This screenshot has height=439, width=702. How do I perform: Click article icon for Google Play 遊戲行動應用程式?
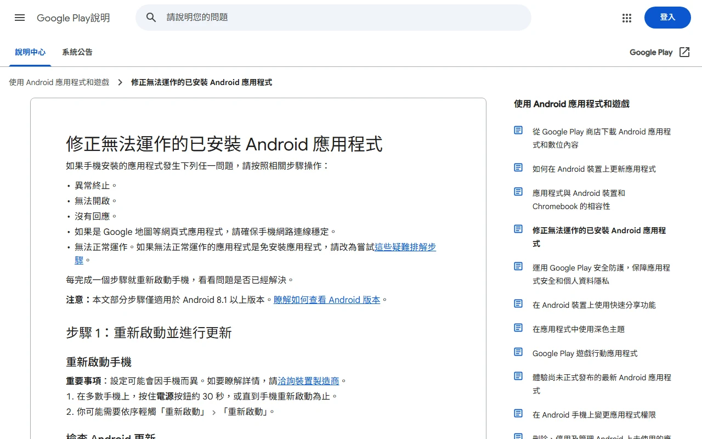click(518, 352)
